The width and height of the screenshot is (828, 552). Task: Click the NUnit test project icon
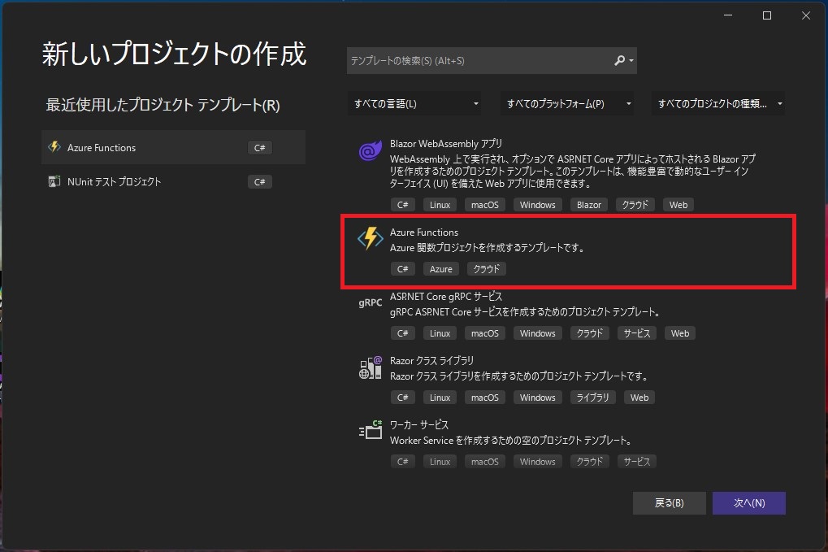(x=54, y=182)
